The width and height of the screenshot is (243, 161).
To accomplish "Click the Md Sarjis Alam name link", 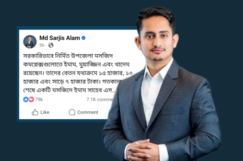I will point(60,38).
